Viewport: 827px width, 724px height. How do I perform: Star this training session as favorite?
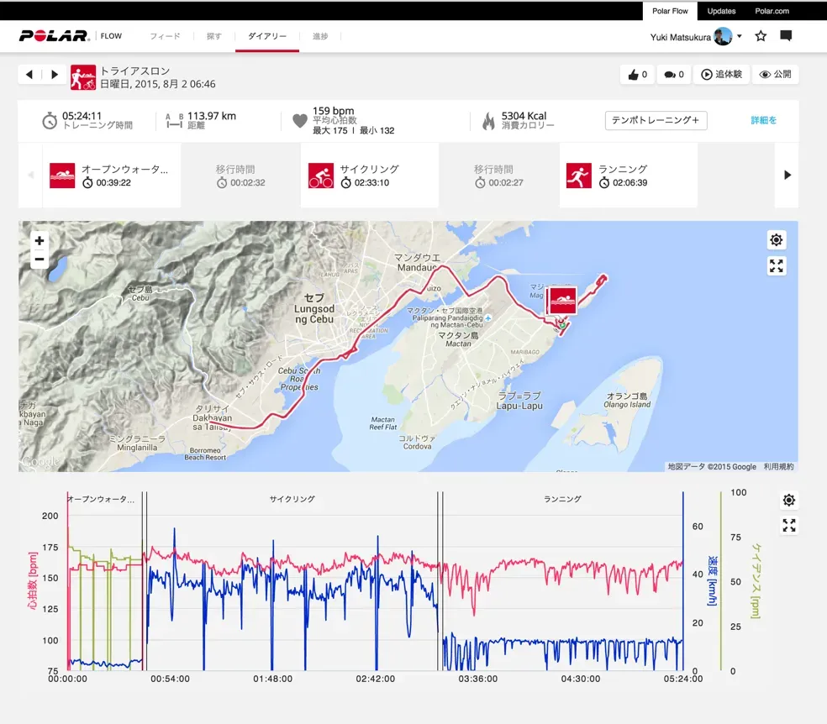click(761, 36)
